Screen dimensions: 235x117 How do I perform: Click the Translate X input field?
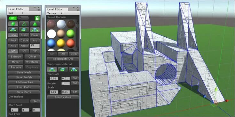[x=54, y=79]
